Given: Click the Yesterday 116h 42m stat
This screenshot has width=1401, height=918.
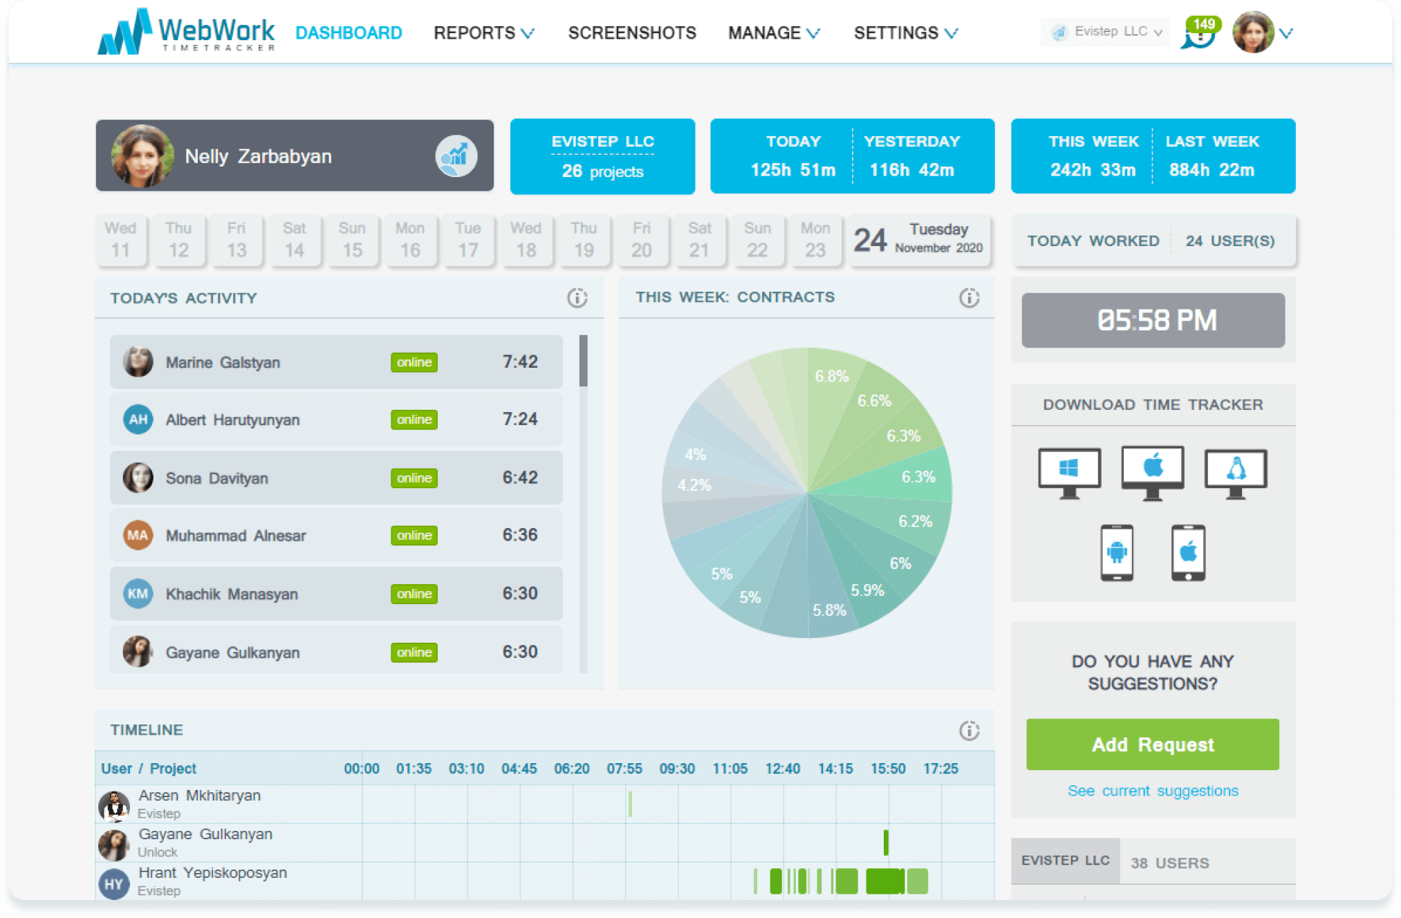Looking at the screenshot, I should 912,156.
